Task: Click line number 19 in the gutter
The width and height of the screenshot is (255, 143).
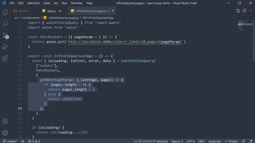Action: click(x=20, y=108)
